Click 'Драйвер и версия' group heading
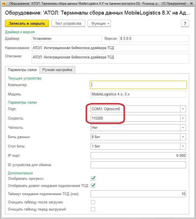Image resolution: width=196 pixels, height=219 pixels. click(20, 32)
